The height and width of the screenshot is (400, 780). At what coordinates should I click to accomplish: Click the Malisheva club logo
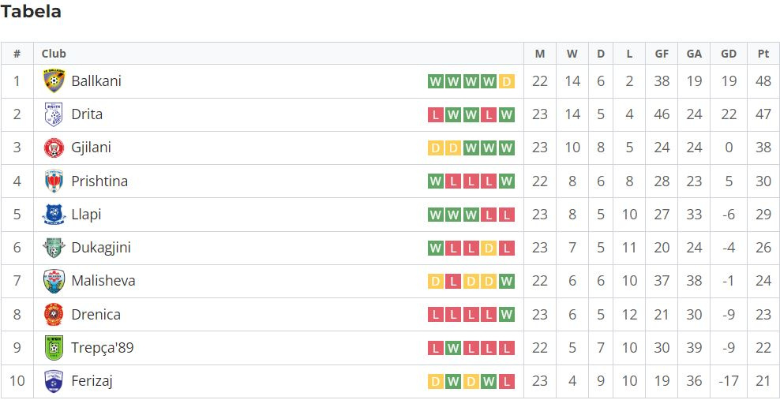coord(54,281)
